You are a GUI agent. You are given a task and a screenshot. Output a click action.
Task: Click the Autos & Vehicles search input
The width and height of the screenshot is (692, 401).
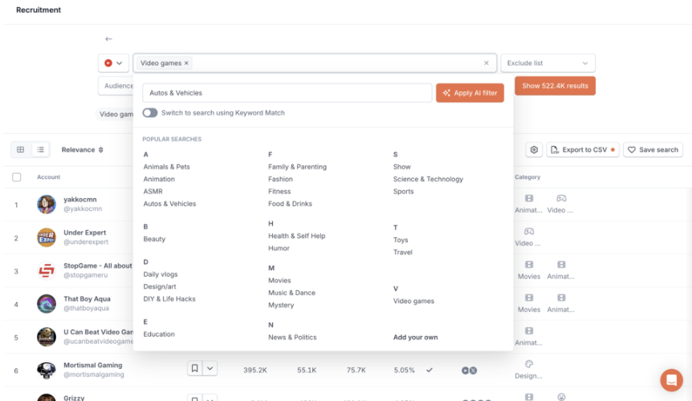[287, 93]
